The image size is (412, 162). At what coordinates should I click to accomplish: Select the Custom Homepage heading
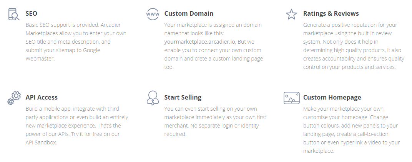pos(332,97)
